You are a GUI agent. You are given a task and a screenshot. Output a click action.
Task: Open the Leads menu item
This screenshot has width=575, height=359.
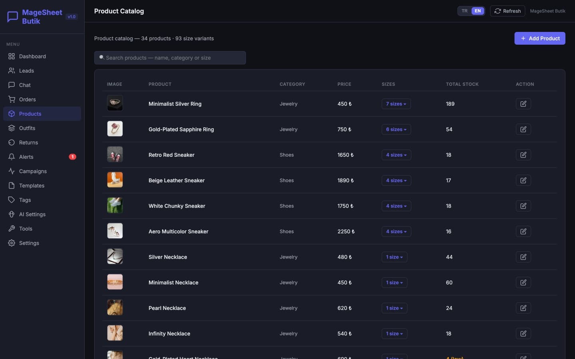(x=42, y=71)
